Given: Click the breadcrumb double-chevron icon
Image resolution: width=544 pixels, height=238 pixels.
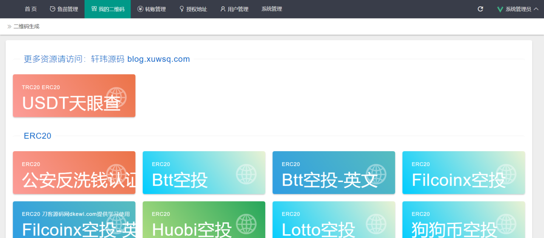Looking at the screenshot, I should 9,26.
